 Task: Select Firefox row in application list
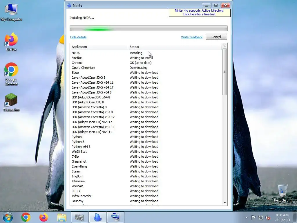(146, 58)
